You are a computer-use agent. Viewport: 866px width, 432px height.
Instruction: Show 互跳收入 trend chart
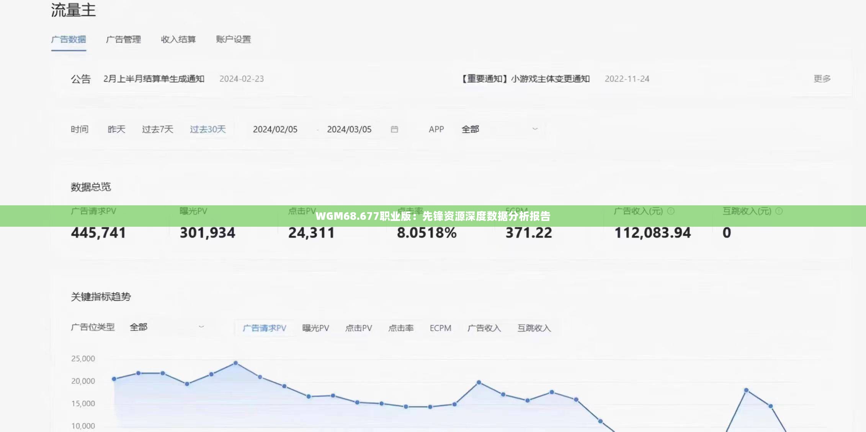point(534,328)
